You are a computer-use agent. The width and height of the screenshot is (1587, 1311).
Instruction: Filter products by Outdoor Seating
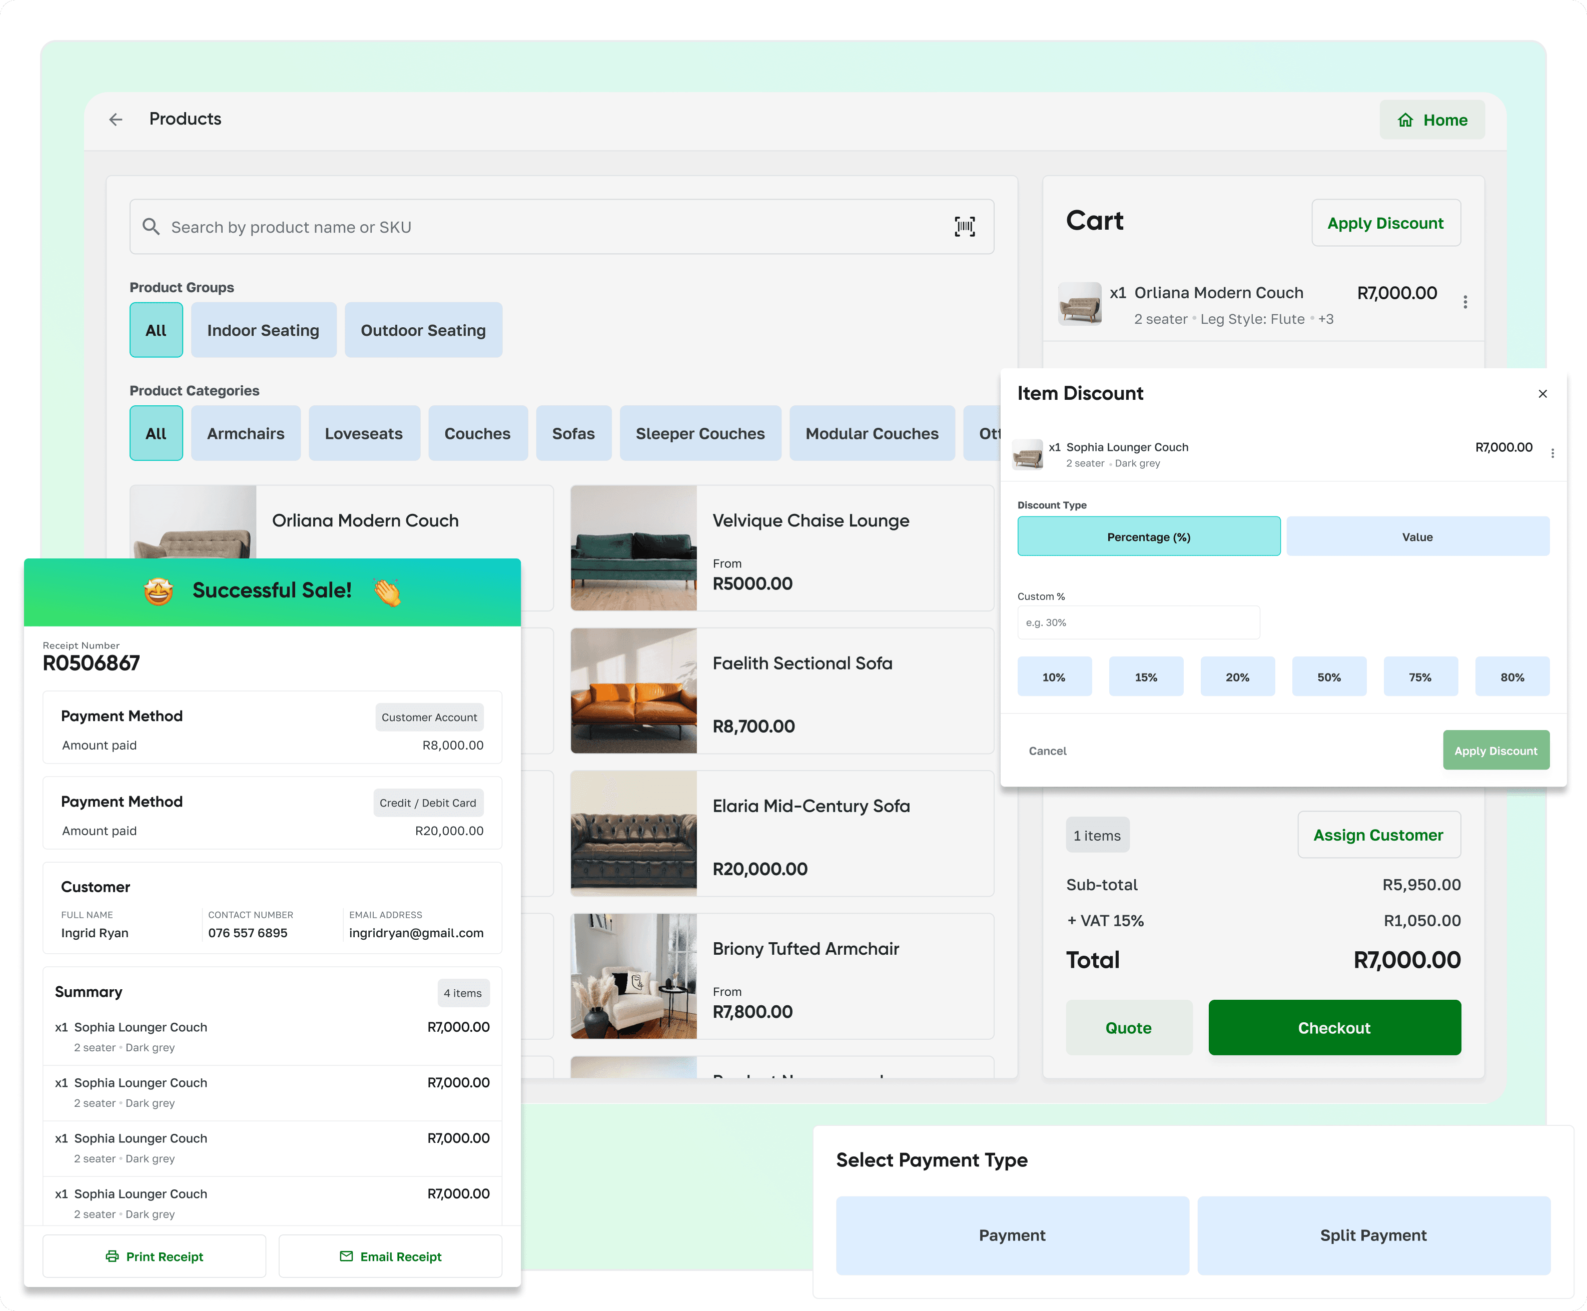click(423, 330)
